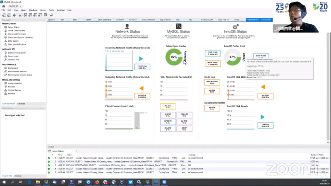The height and width of the screenshot is (186, 331).
Task: Select output row 3 EXPLAIN FORMAT=JSON
Action: (x=188, y=165)
